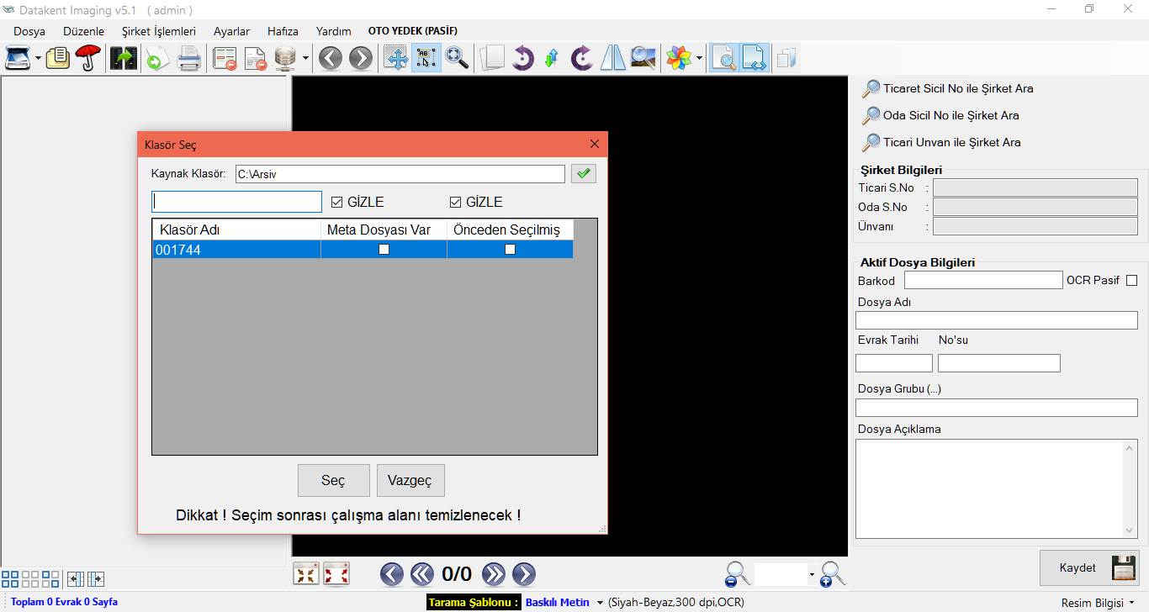Open the Şirket İşlemleri menu

tap(158, 31)
